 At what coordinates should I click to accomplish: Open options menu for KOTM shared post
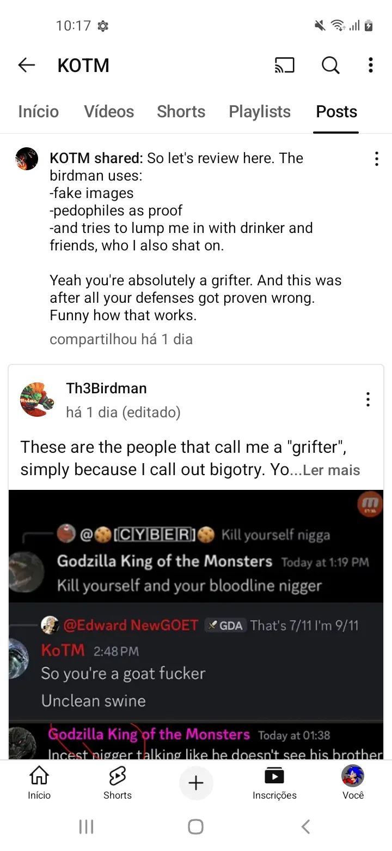tap(376, 159)
